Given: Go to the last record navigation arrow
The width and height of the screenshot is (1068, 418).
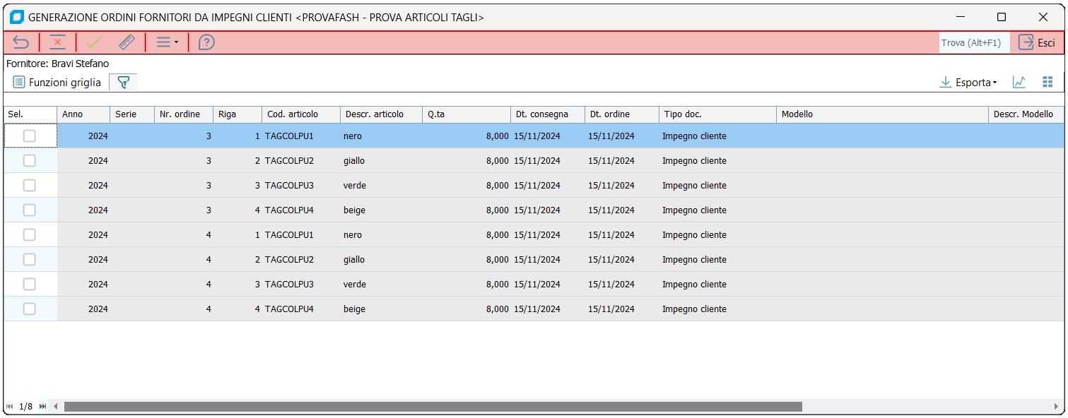Looking at the screenshot, I should click(42, 407).
